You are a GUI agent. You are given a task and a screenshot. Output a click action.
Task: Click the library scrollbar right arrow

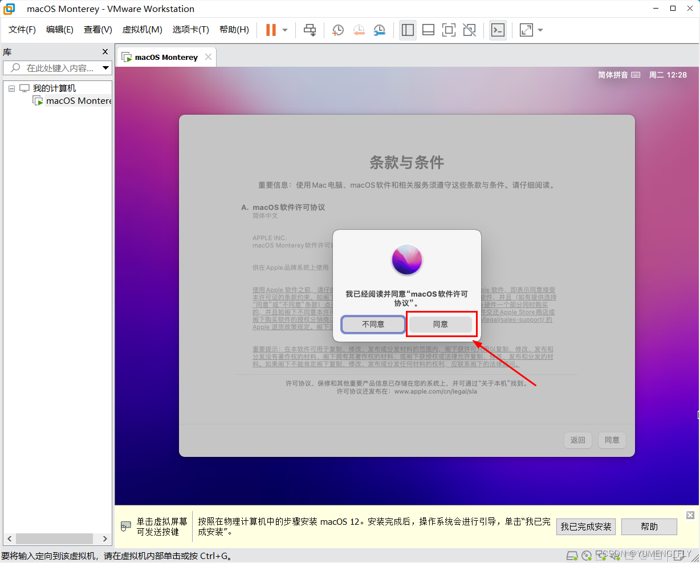tap(105, 538)
